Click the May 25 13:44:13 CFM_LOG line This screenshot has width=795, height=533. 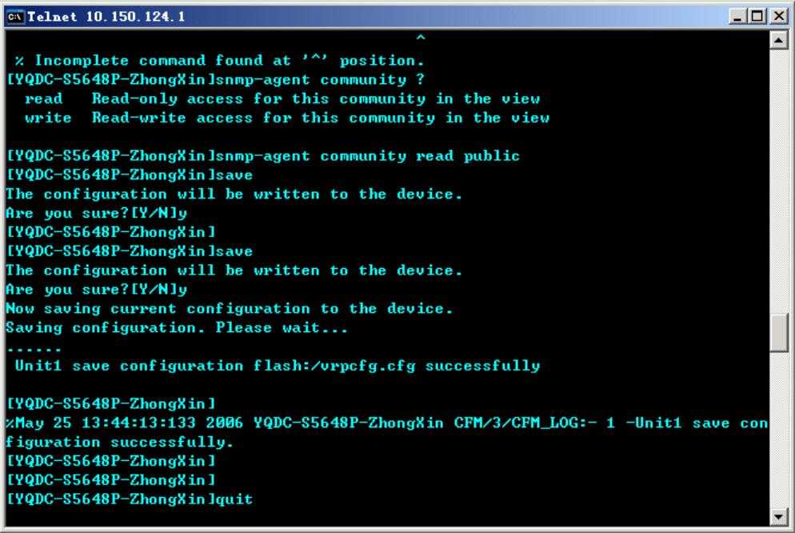tap(387, 433)
